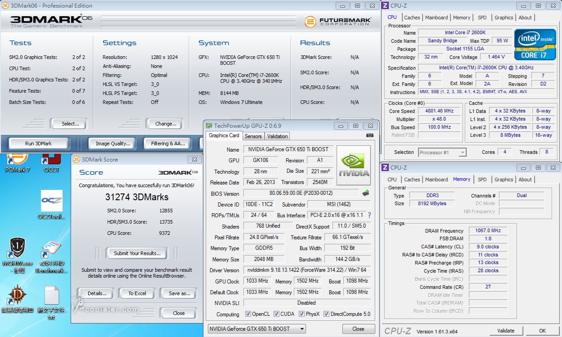The width and height of the screenshot is (562, 337).
Task: Switch to CPU tab in lower CPU-Z window
Action: pos(392,180)
